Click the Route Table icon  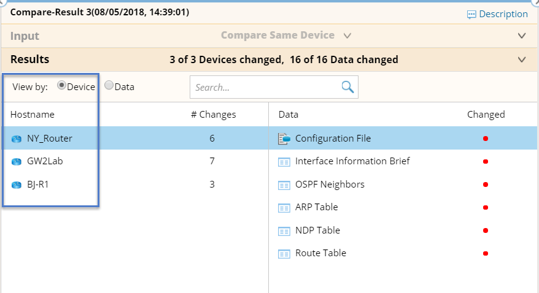[284, 253]
